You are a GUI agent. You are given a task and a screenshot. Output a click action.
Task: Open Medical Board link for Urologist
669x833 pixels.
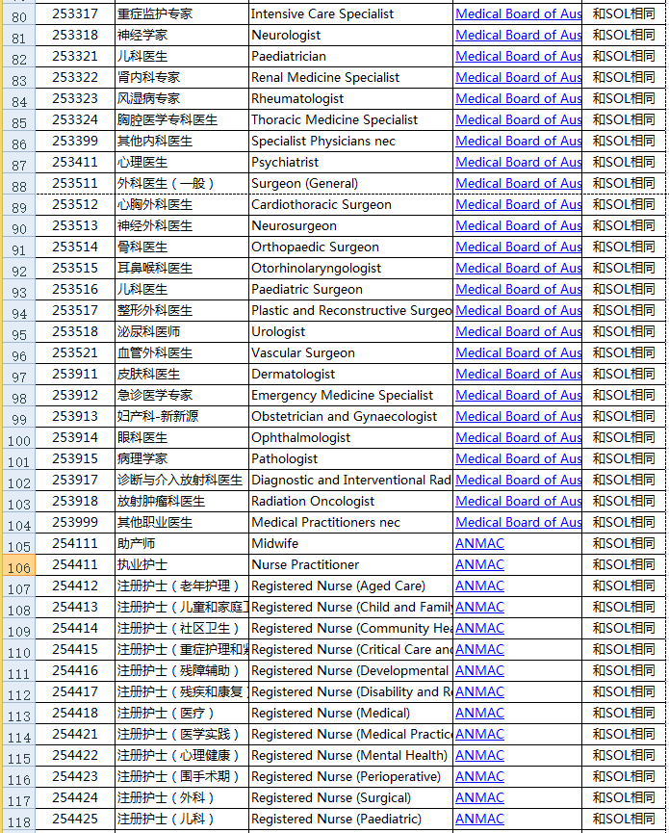(x=518, y=331)
